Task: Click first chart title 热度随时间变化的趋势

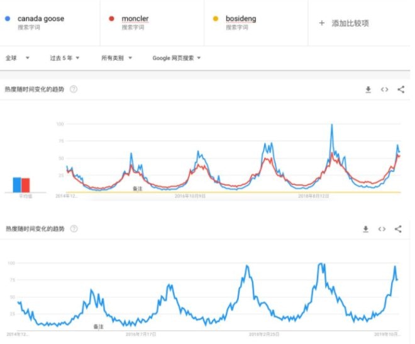Action: (x=35, y=89)
